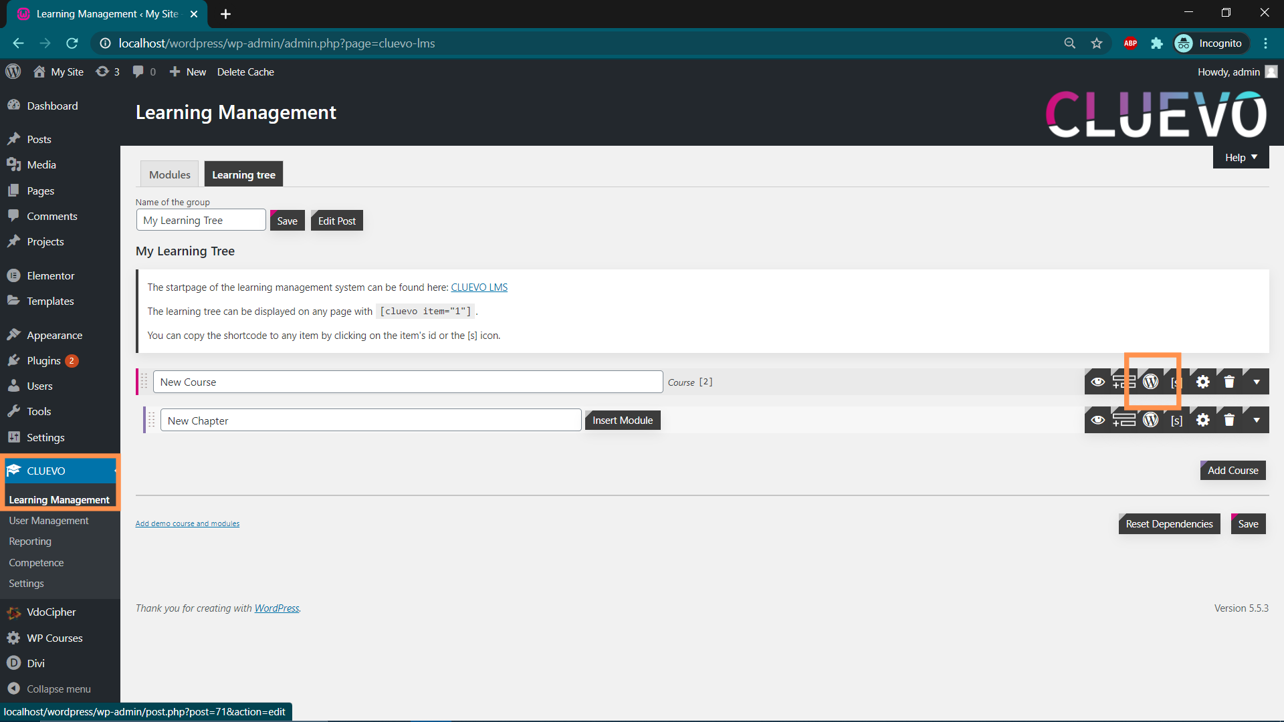Toggle visibility eye for New Course row
Image resolution: width=1284 pixels, height=722 pixels.
1097,382
